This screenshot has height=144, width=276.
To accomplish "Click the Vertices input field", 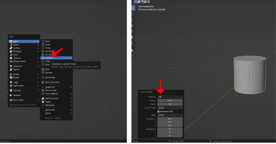I will pyautogui.click(x=170, y=97).
